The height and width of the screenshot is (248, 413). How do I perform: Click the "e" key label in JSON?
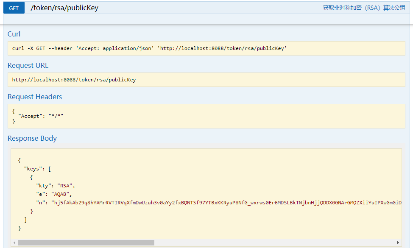pyautogui.click(x=41, y=194)
